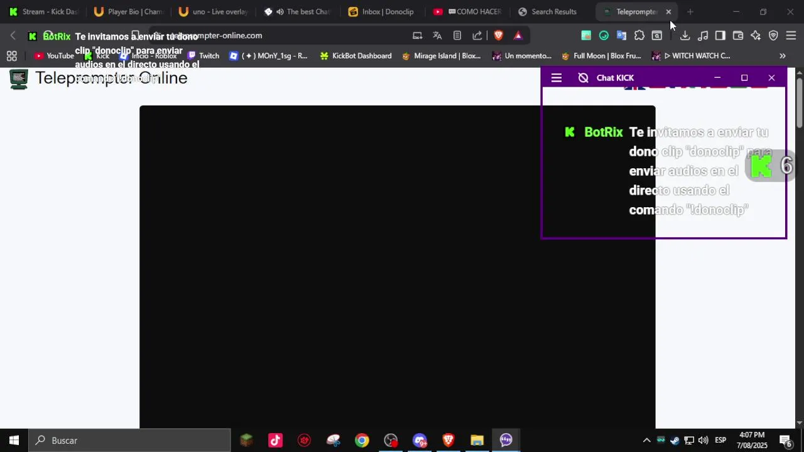The image size is (804, 452).
Task: Switch to the Search Results tab
Action: (553, 12)
